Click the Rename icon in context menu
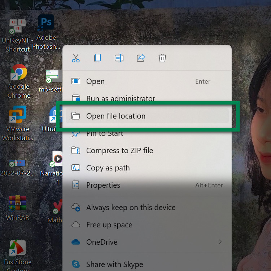 119,58
